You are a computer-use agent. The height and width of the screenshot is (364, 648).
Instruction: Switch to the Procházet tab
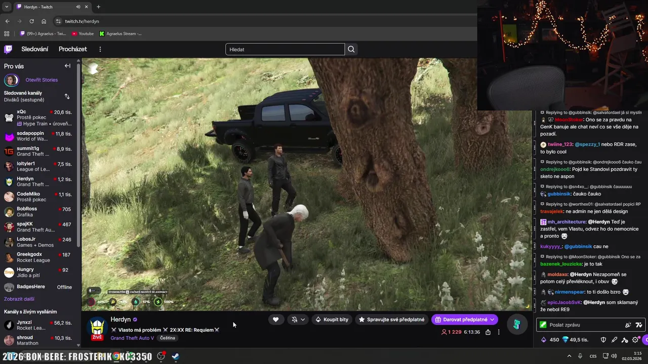73,49
